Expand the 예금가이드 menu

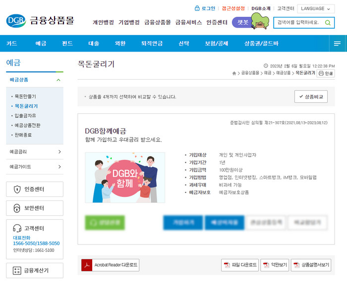pyautogui.click(x=35, y=167)
